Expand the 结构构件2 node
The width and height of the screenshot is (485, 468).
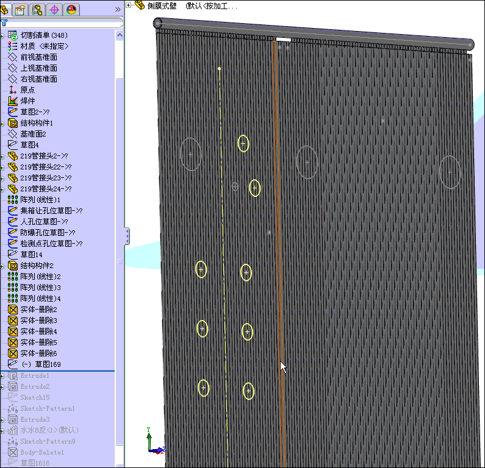point(2,266)
